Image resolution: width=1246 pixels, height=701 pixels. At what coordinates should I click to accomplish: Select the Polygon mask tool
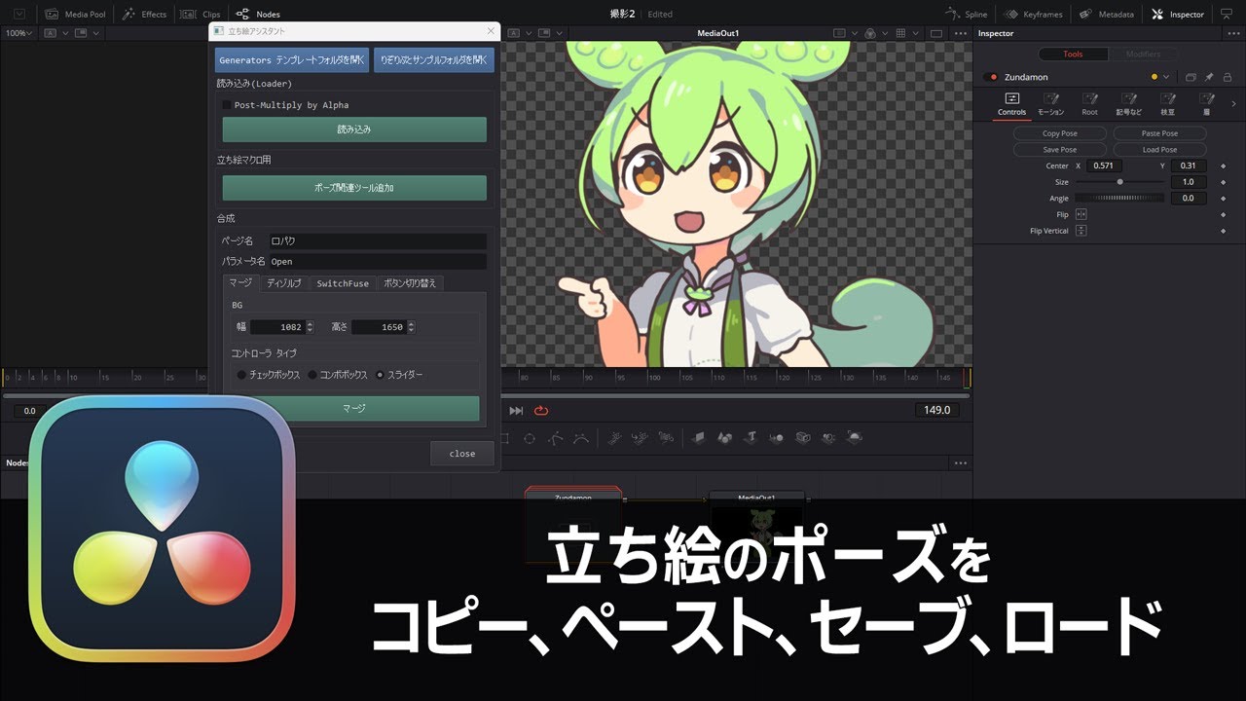[556, 438]
